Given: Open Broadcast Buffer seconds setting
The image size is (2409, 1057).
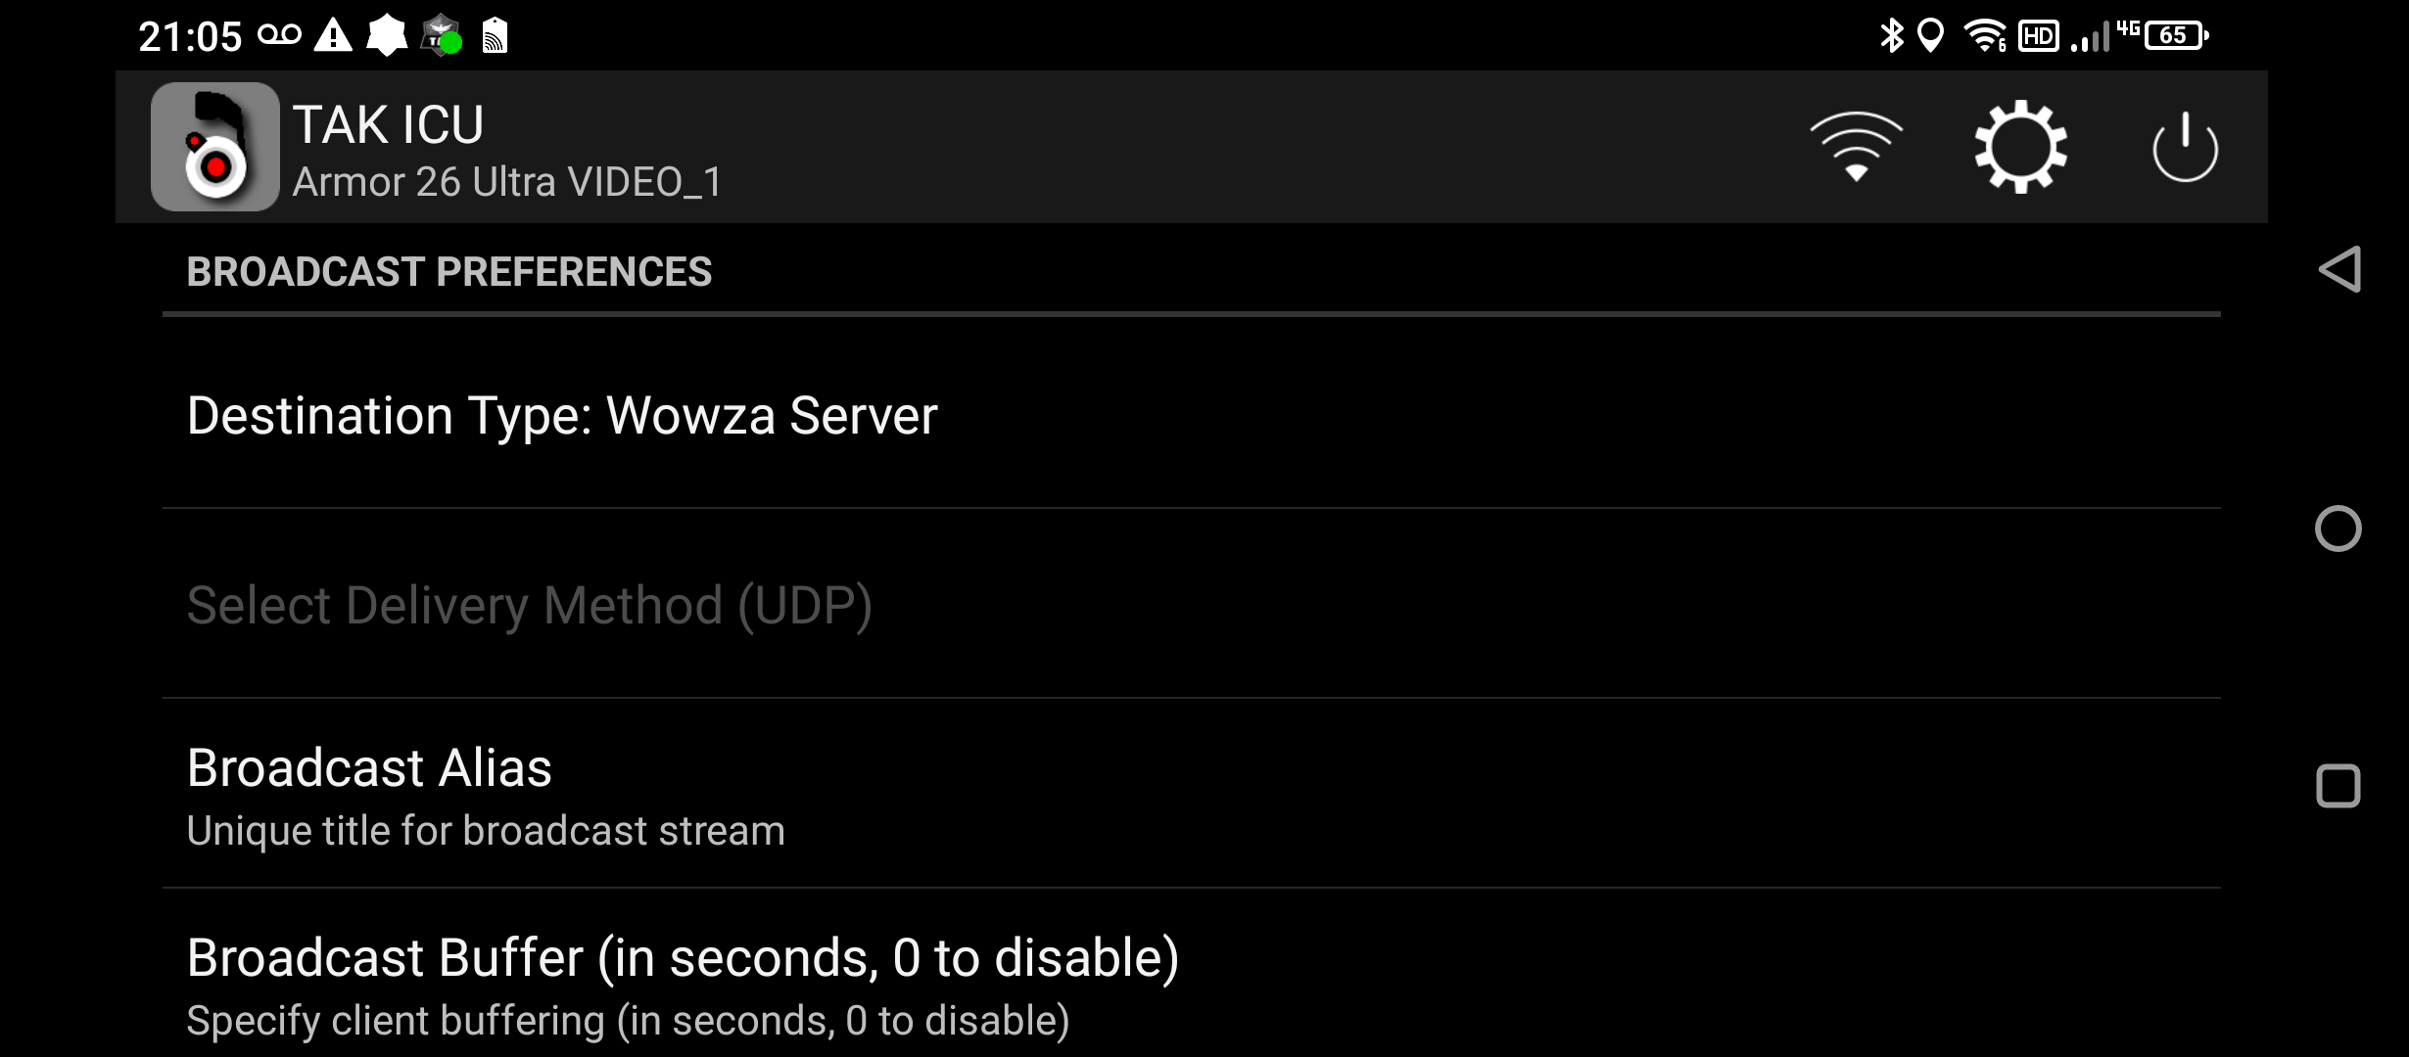Looking at the screenshot, I should point(682,984).
